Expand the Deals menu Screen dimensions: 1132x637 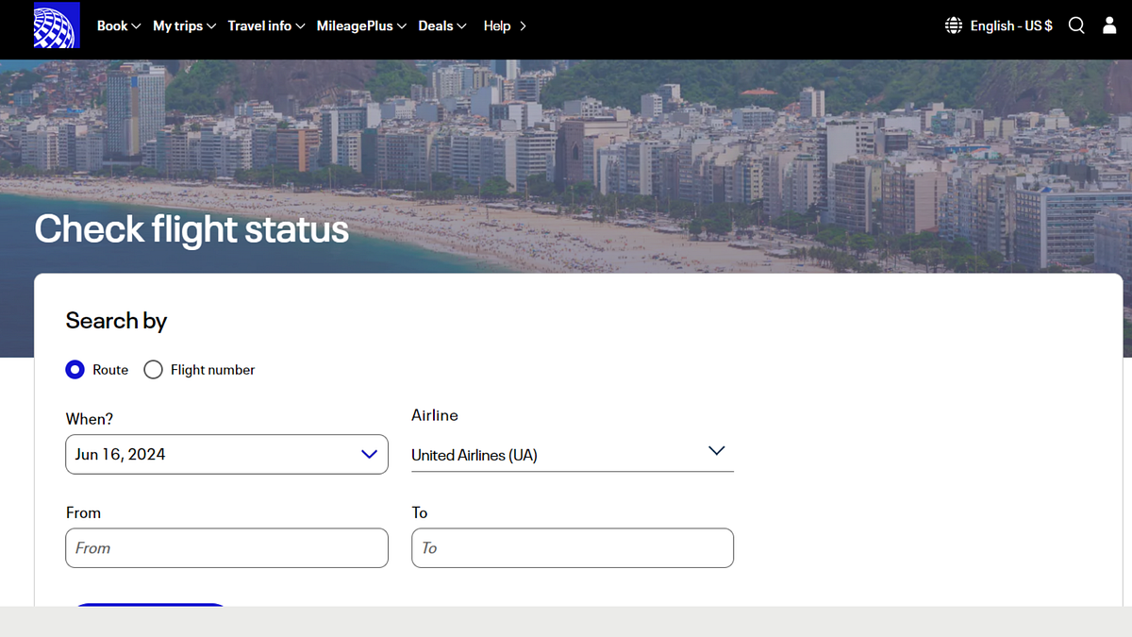[x=442, y=25]
